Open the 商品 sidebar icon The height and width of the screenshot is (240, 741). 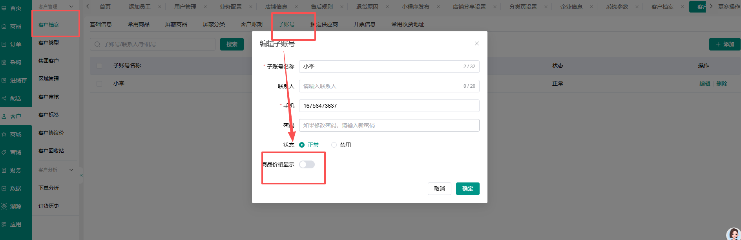(4, 26)
